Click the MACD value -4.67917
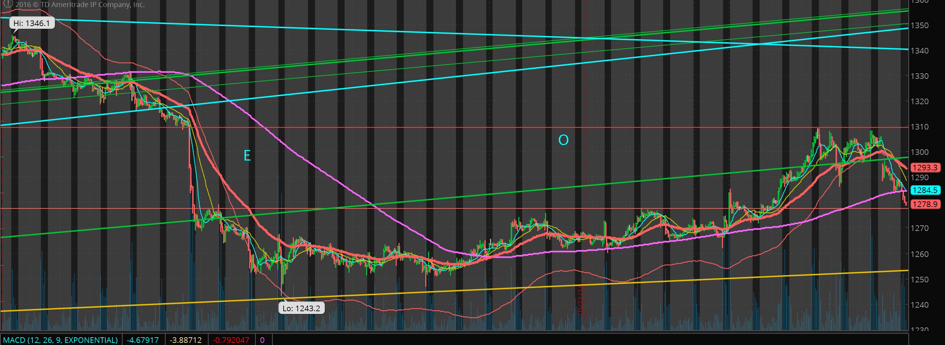This screenshot has width=945, height=345. point(143,340)
